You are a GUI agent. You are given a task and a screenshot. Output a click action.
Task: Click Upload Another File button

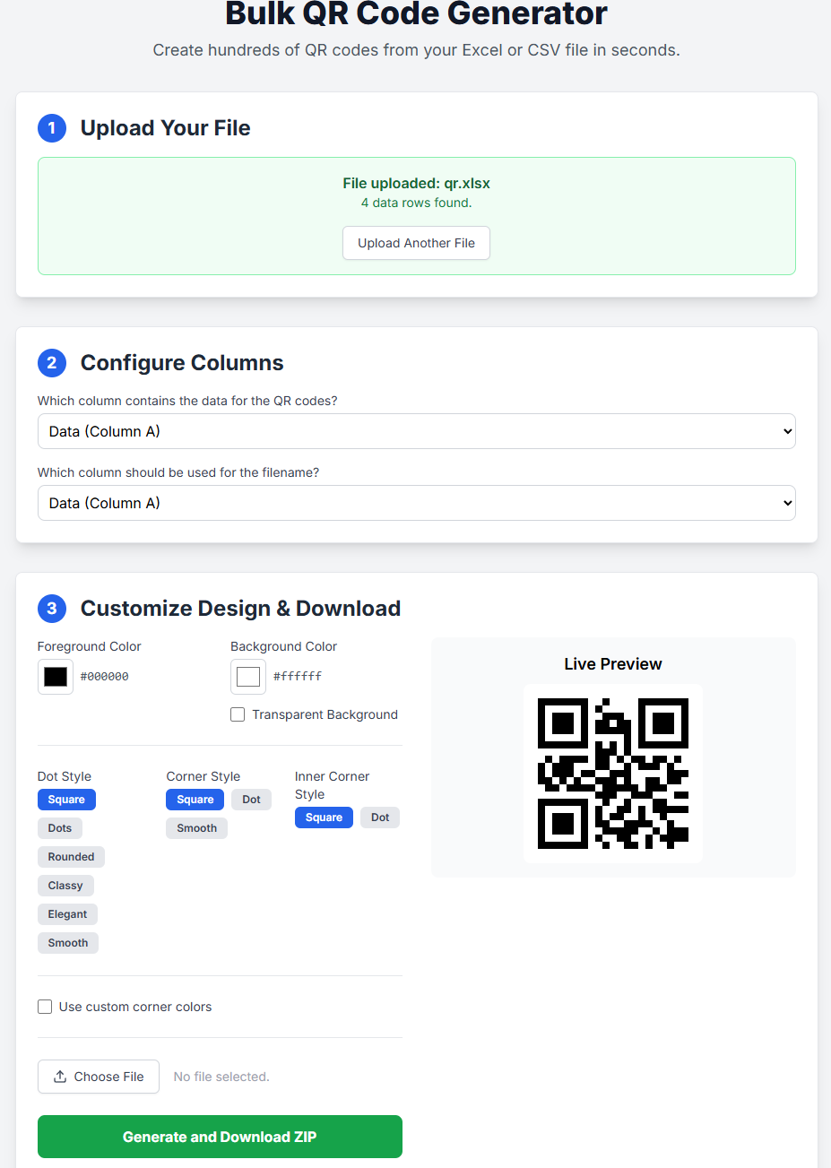pyautogui.click(x=416, y=243)
